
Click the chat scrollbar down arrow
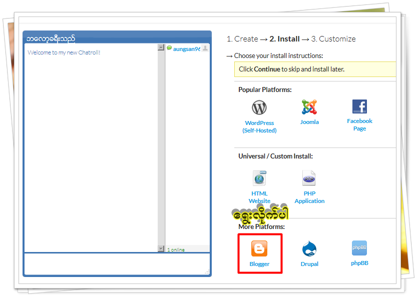[x=161, y=248]
